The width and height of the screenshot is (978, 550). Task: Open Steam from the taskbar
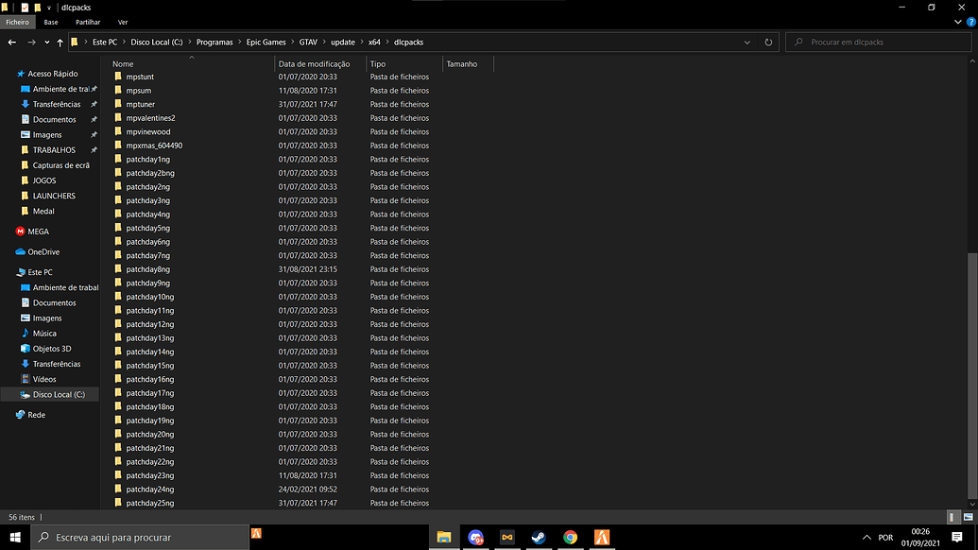click(x=539, y=537)
